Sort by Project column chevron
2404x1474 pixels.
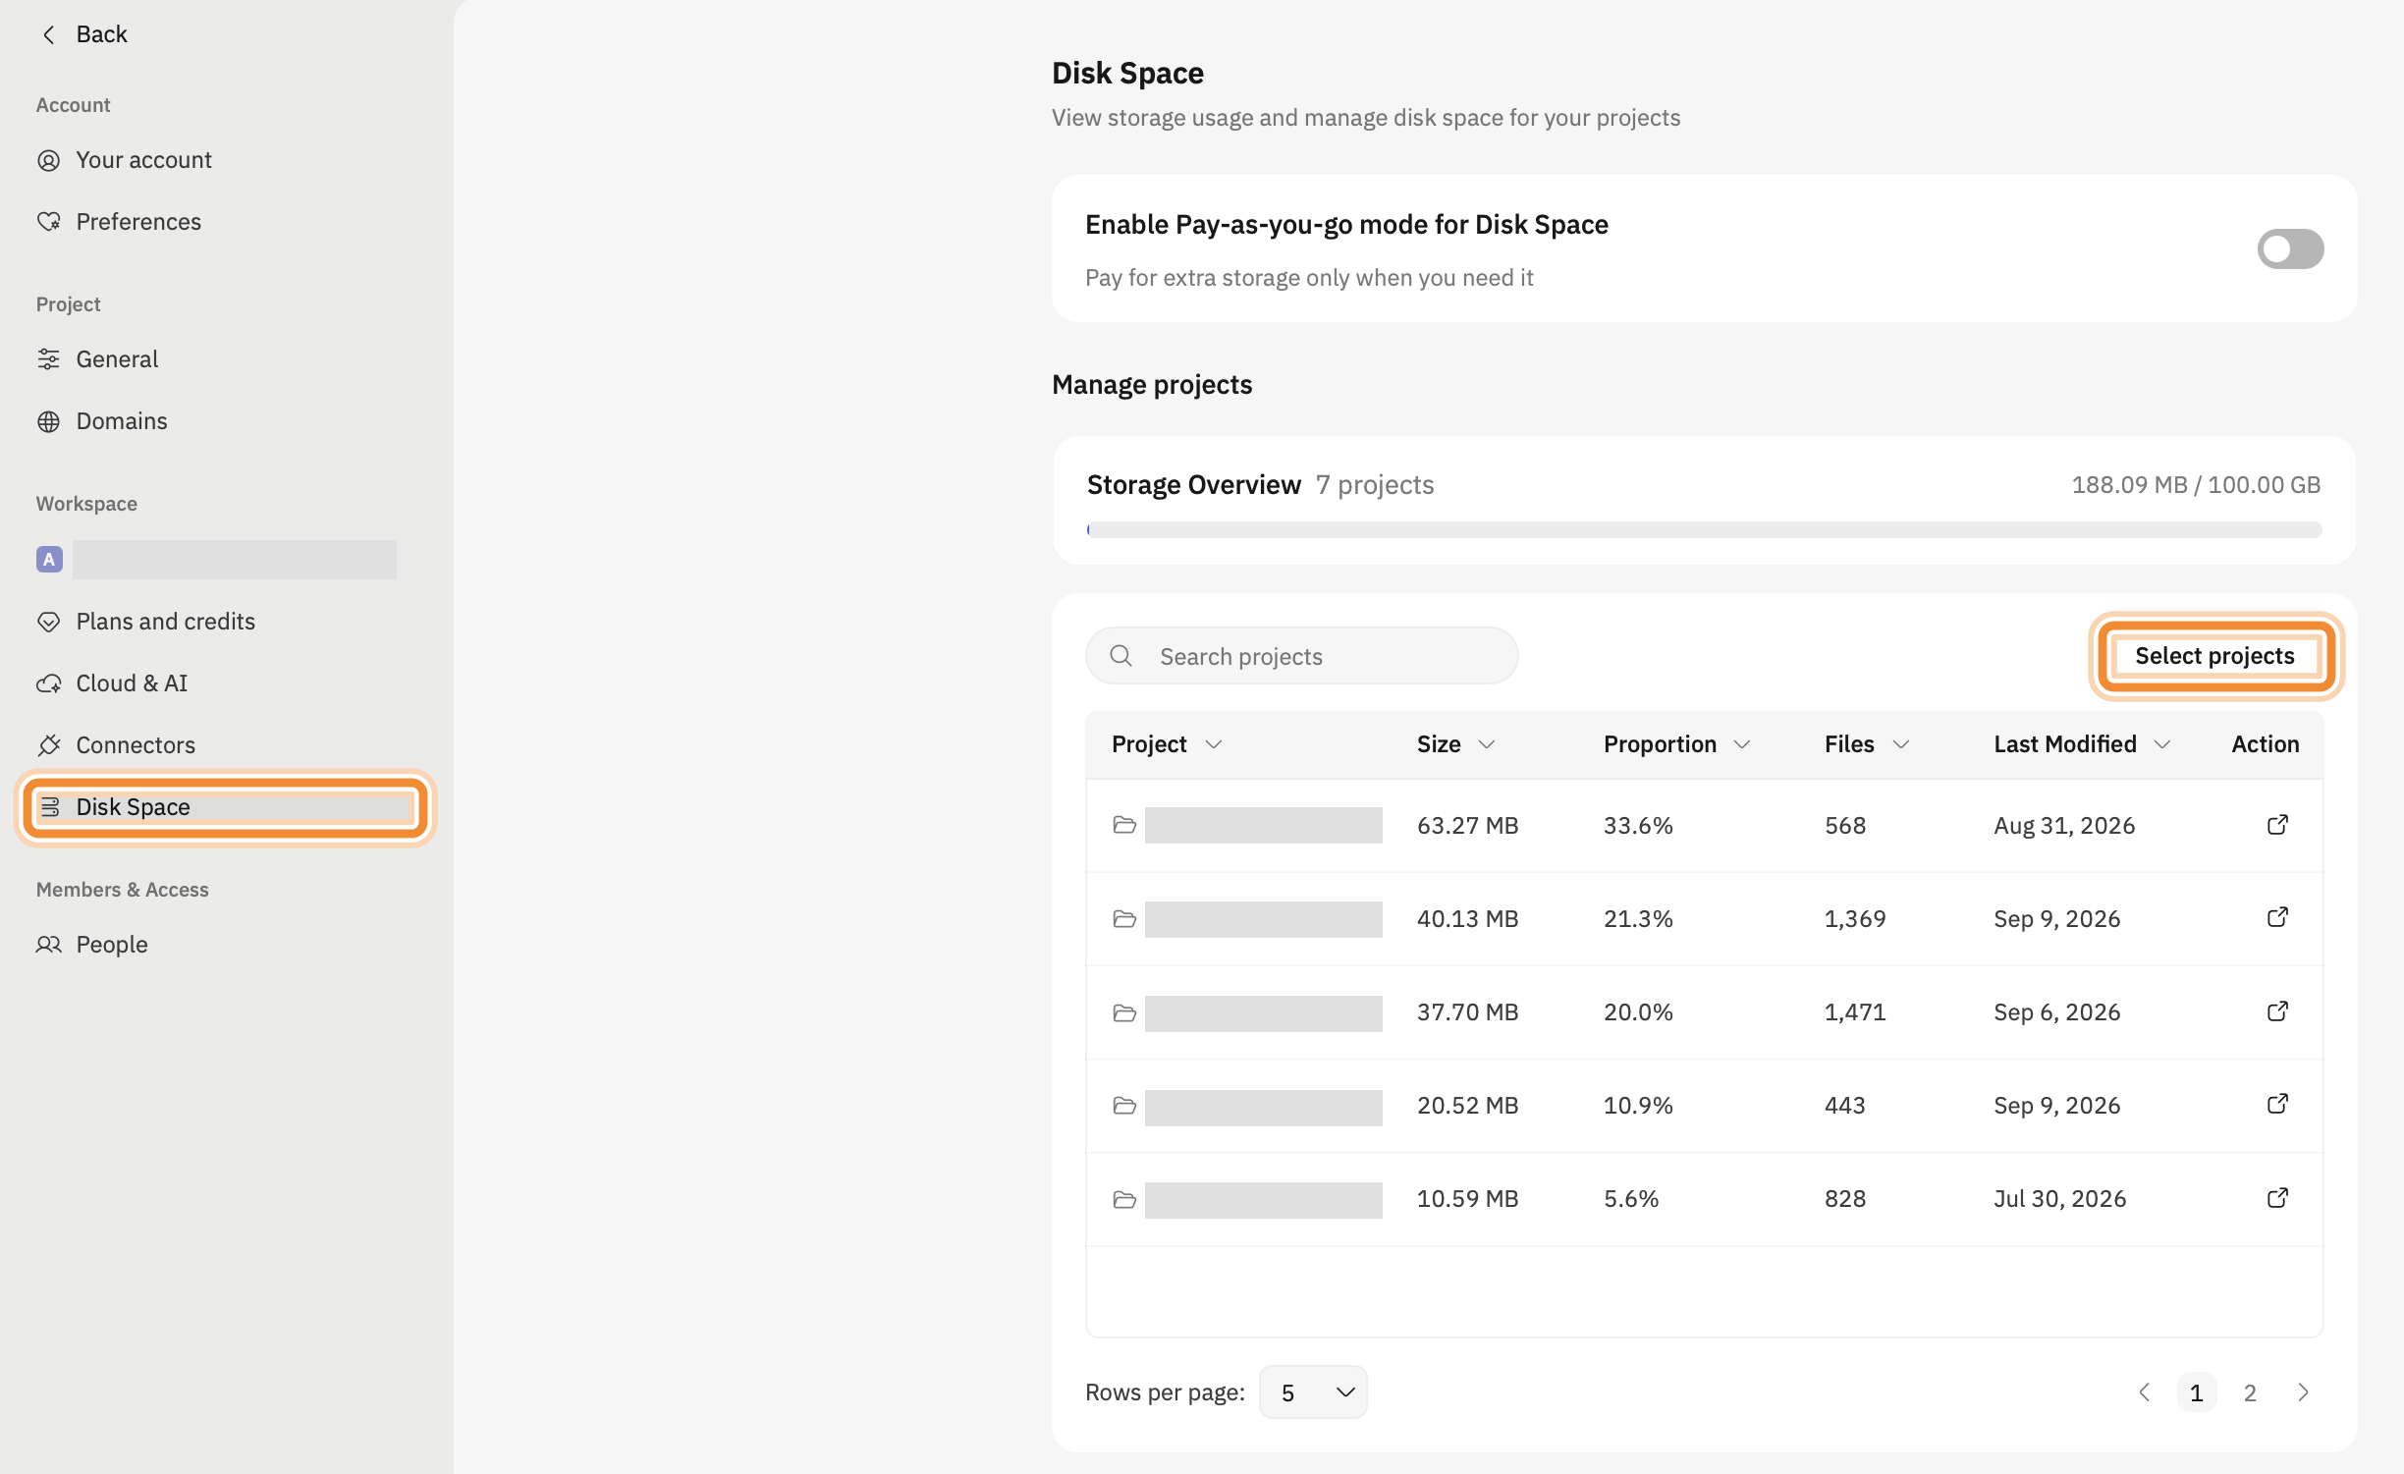tap(1214, 744)
